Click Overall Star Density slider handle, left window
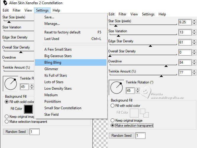 (21, 52)
